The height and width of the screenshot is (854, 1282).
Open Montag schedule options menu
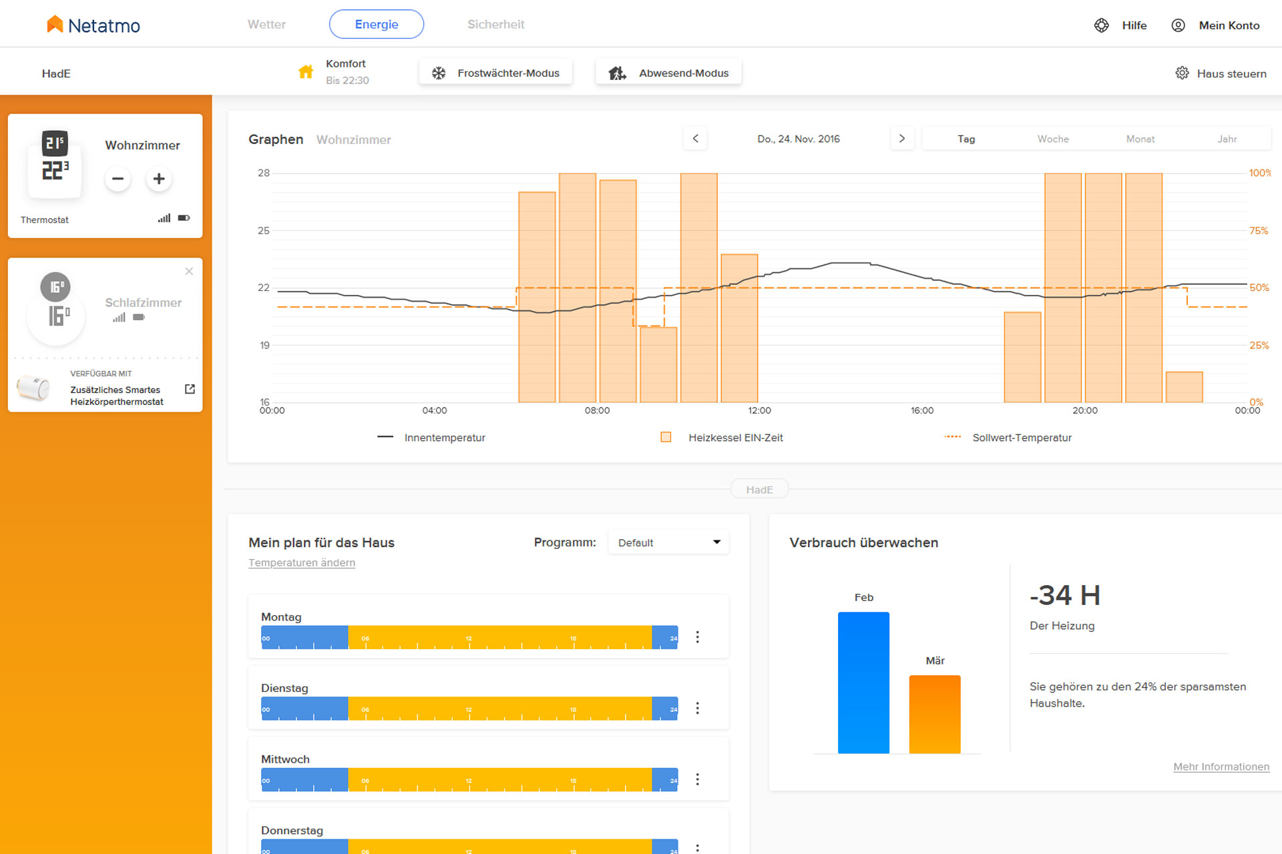pos(698,637)
